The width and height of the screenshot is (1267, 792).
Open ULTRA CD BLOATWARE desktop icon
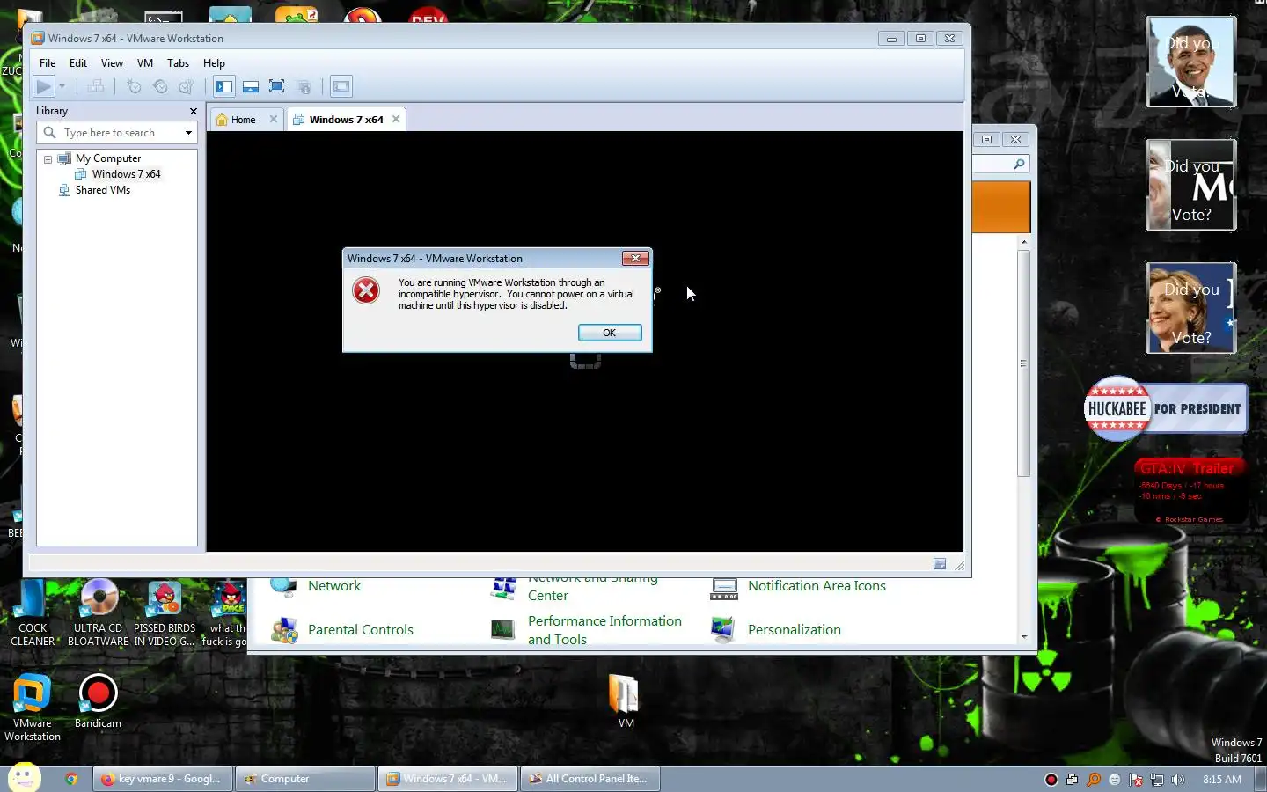99,613
